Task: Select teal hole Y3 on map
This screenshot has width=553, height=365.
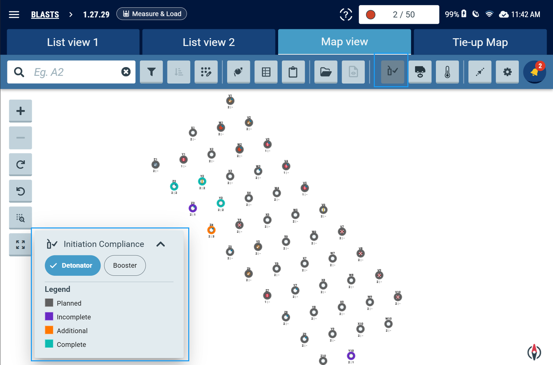Action: pos(221,203)
